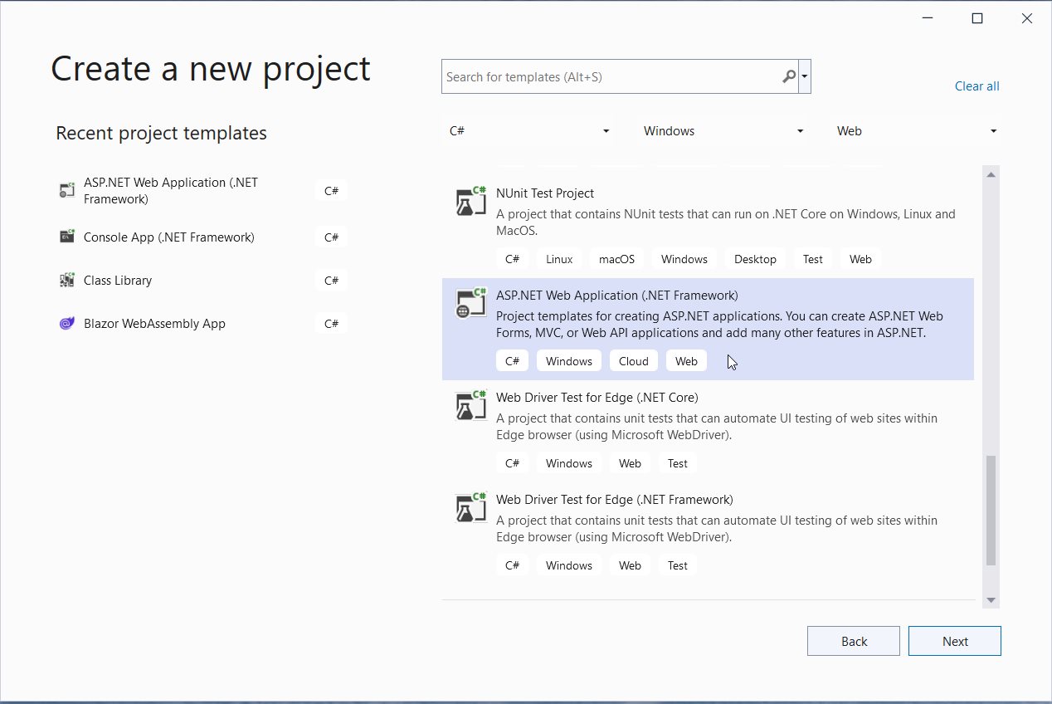Open the Web project type dropdown
The height and width of the screenshot is (704, 1052).
point(917,130)
